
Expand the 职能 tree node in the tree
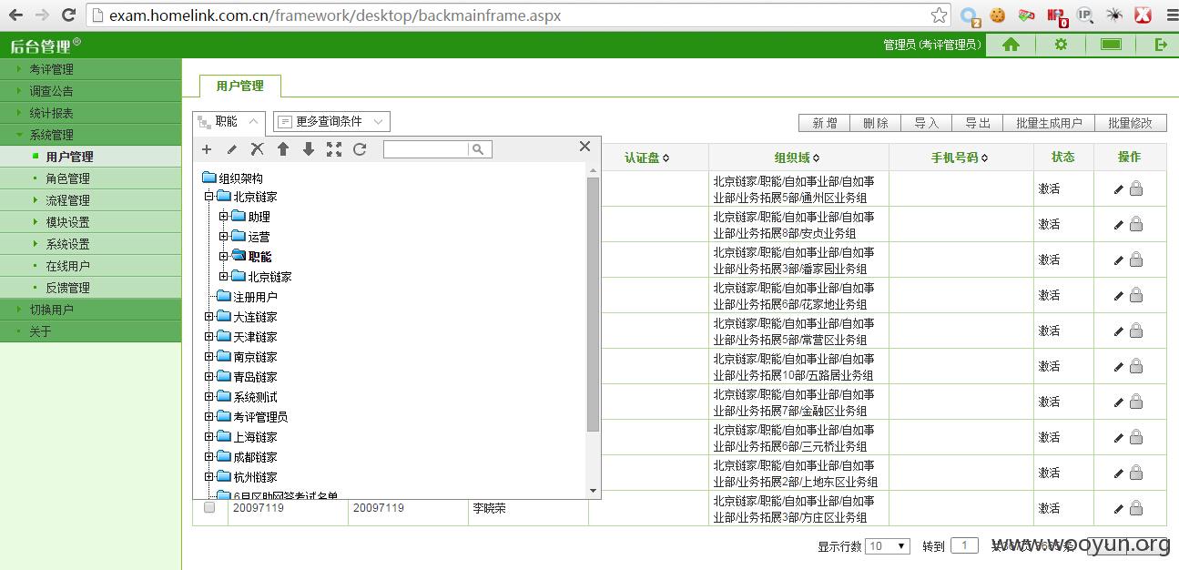[x=223, y=257]
